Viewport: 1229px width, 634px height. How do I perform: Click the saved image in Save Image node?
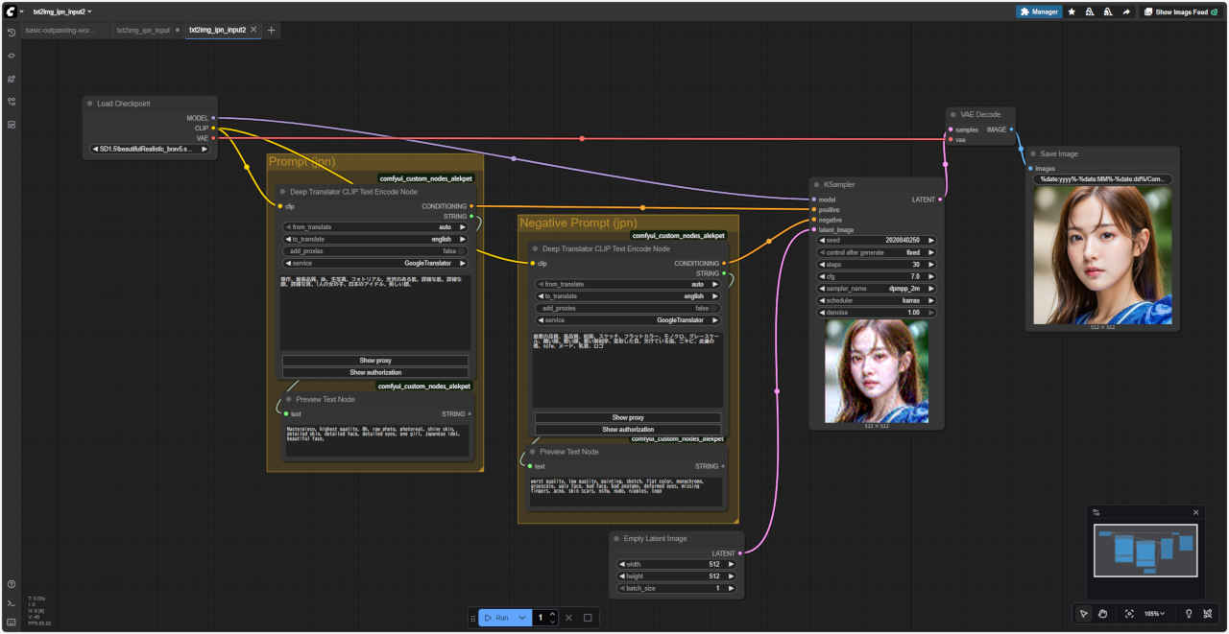[1102, 255]
